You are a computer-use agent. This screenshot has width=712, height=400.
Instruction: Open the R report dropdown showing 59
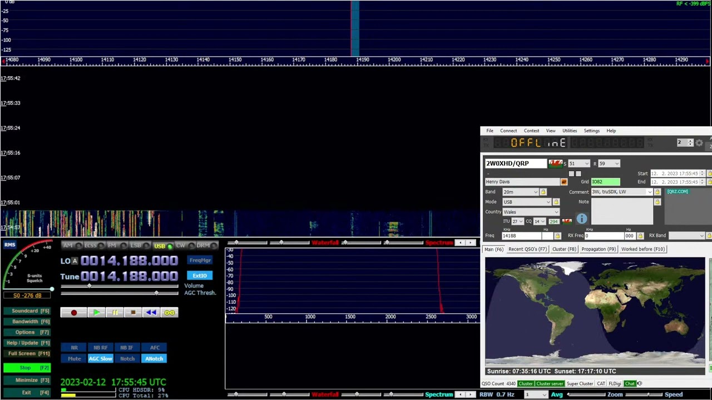[609, 164]
